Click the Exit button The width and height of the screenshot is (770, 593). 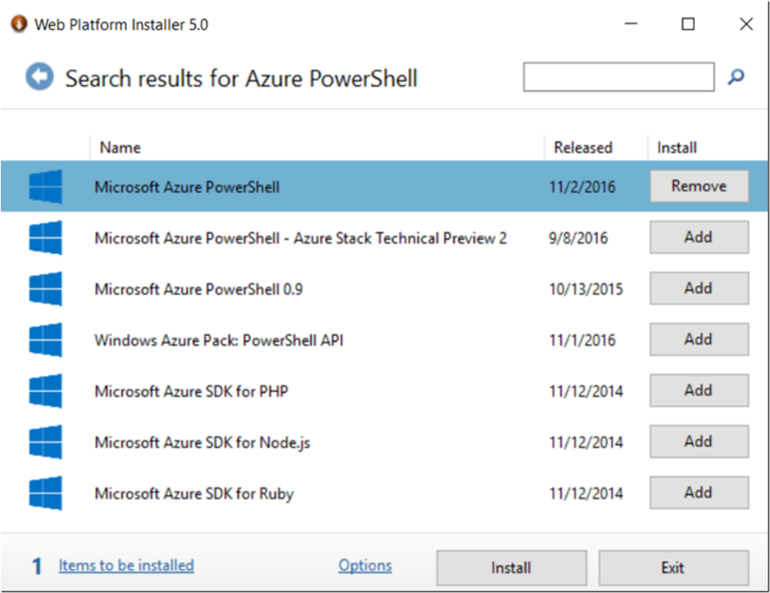tap(673, 568)
